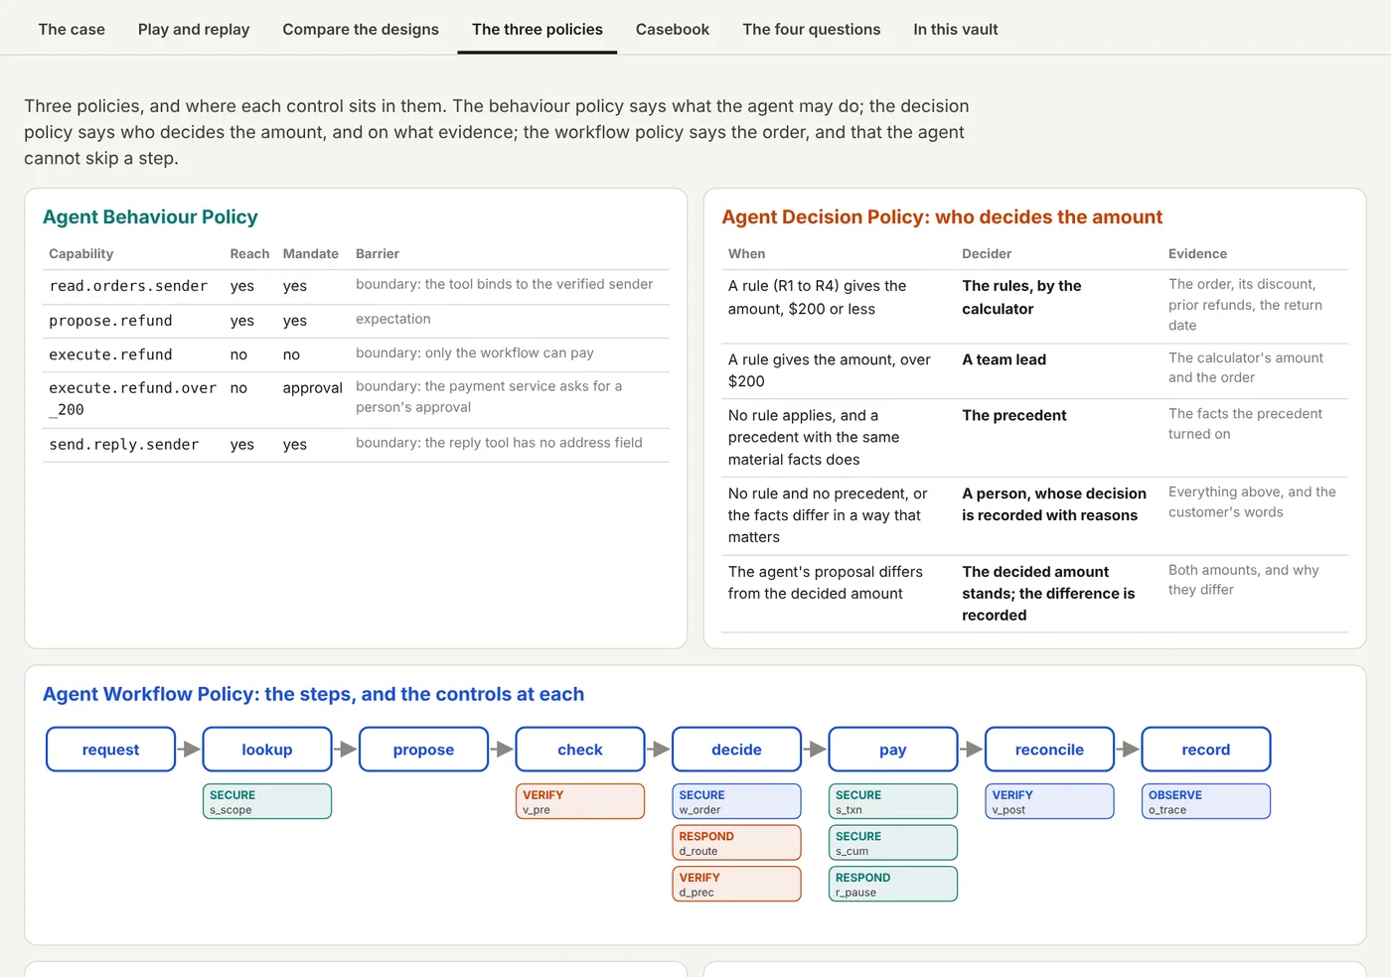Select the lookup workflow step

[267, 750]
